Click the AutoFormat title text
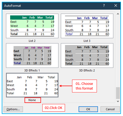Viewport: 123px width, 116px height. tap(12, 6)
